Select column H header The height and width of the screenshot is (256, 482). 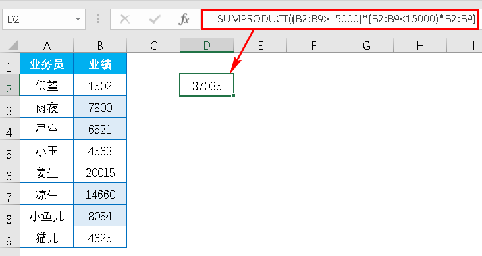tap(420, 45)
